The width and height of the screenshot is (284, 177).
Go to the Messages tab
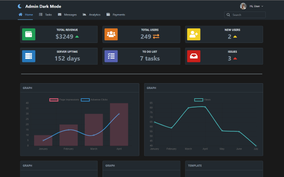pos(67,15)
